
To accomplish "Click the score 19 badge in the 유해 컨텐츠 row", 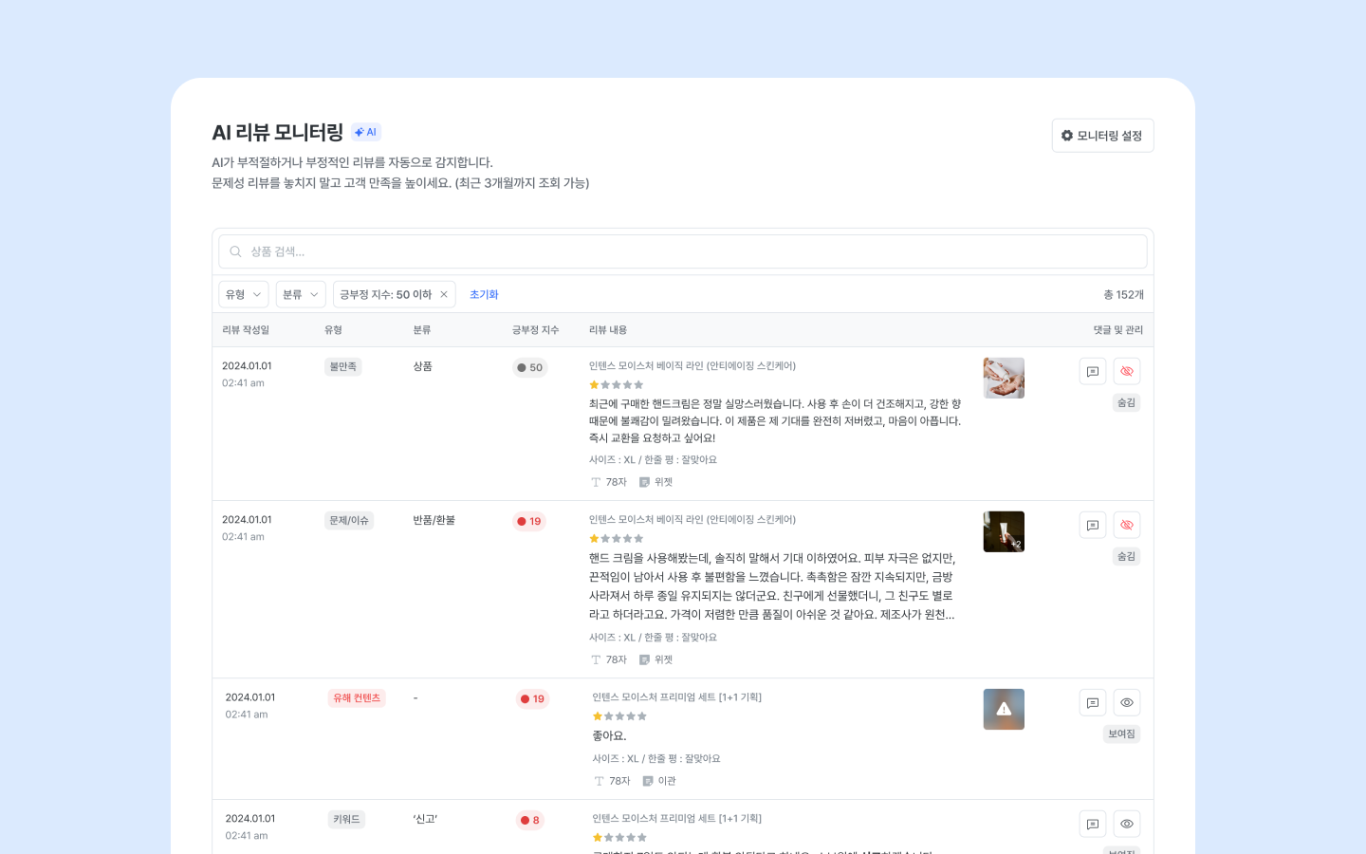I will (532, 698).
